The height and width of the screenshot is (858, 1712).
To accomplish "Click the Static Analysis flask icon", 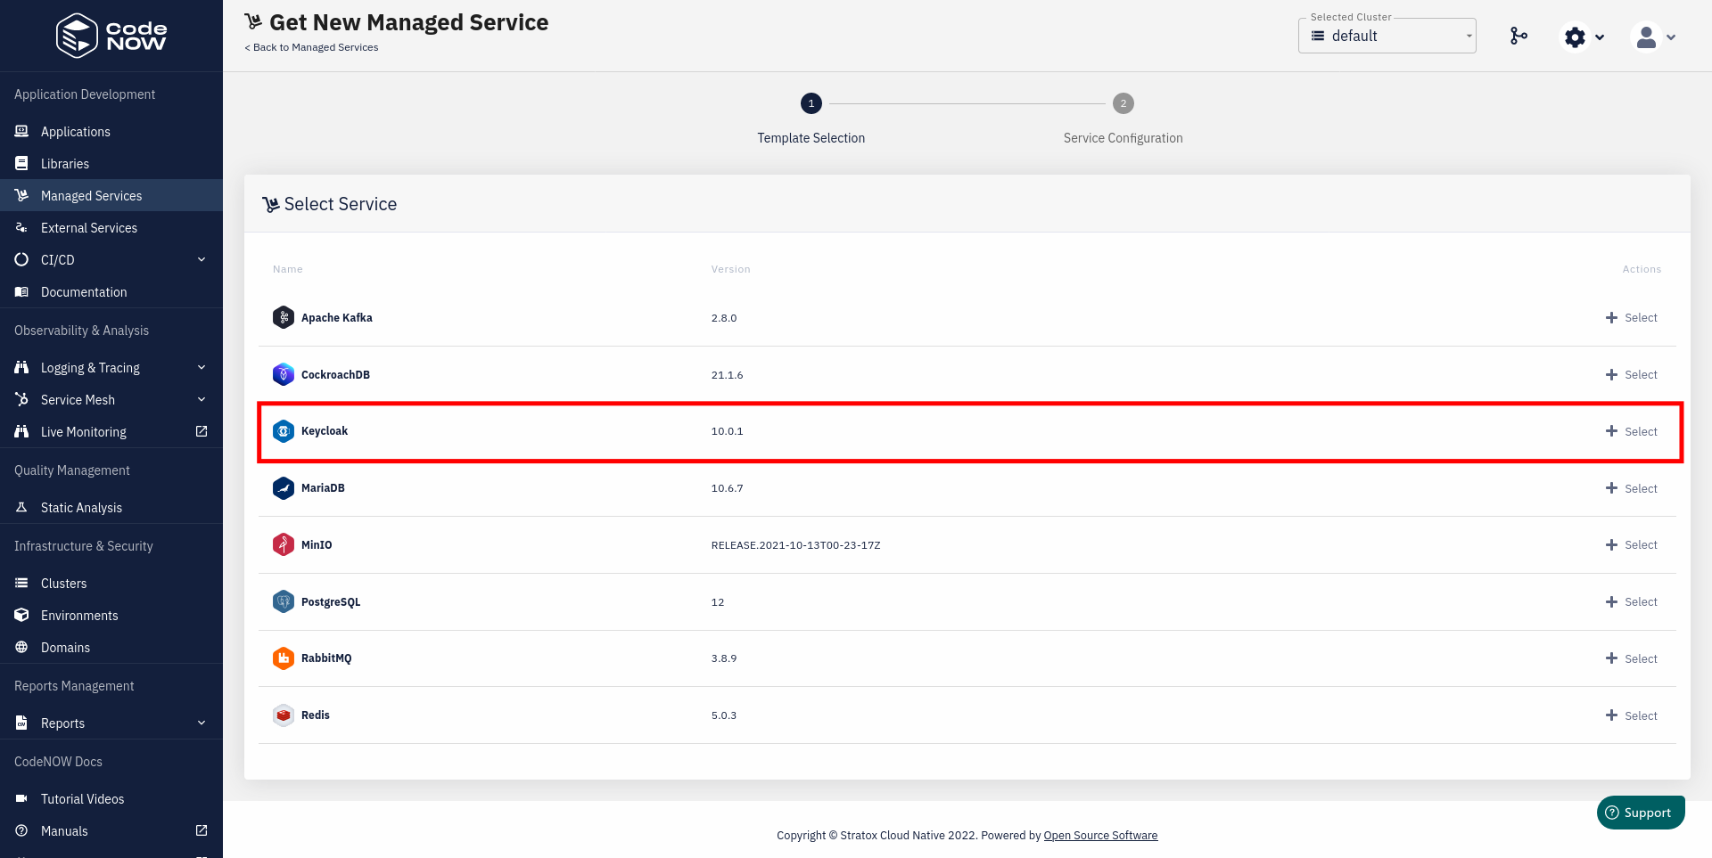I will 21,508.
